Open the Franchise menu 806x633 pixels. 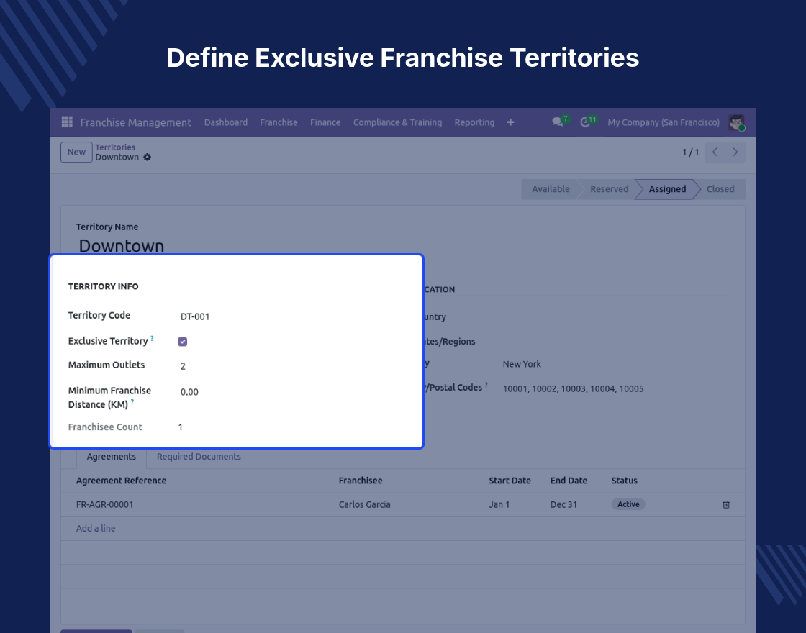[x=279, y=122]
